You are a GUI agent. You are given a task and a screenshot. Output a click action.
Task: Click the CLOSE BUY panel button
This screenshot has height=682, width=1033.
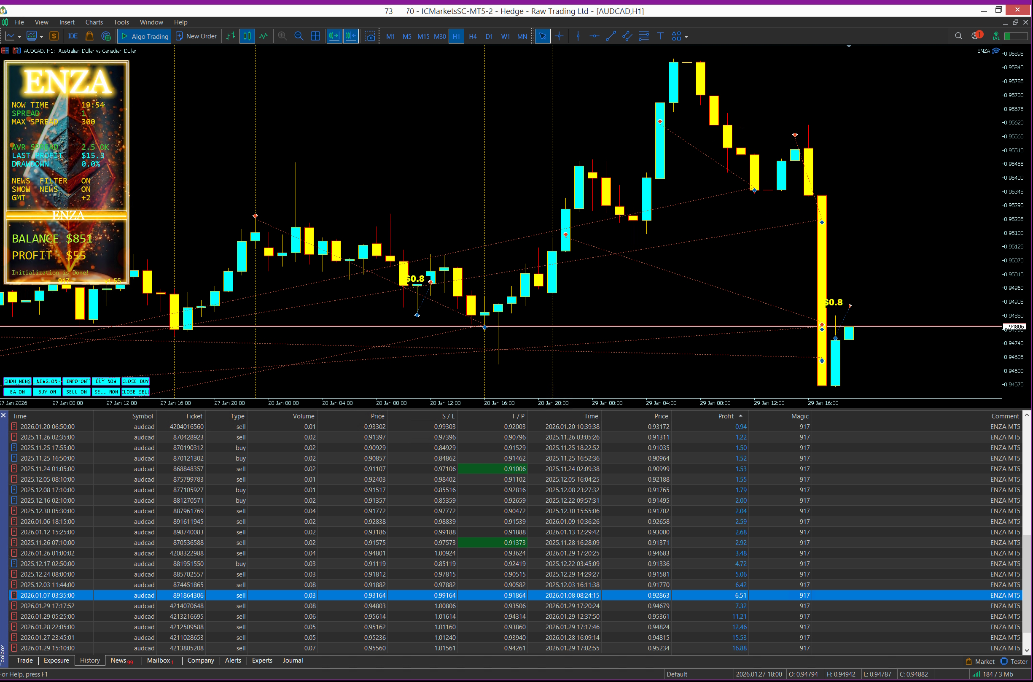135,381
